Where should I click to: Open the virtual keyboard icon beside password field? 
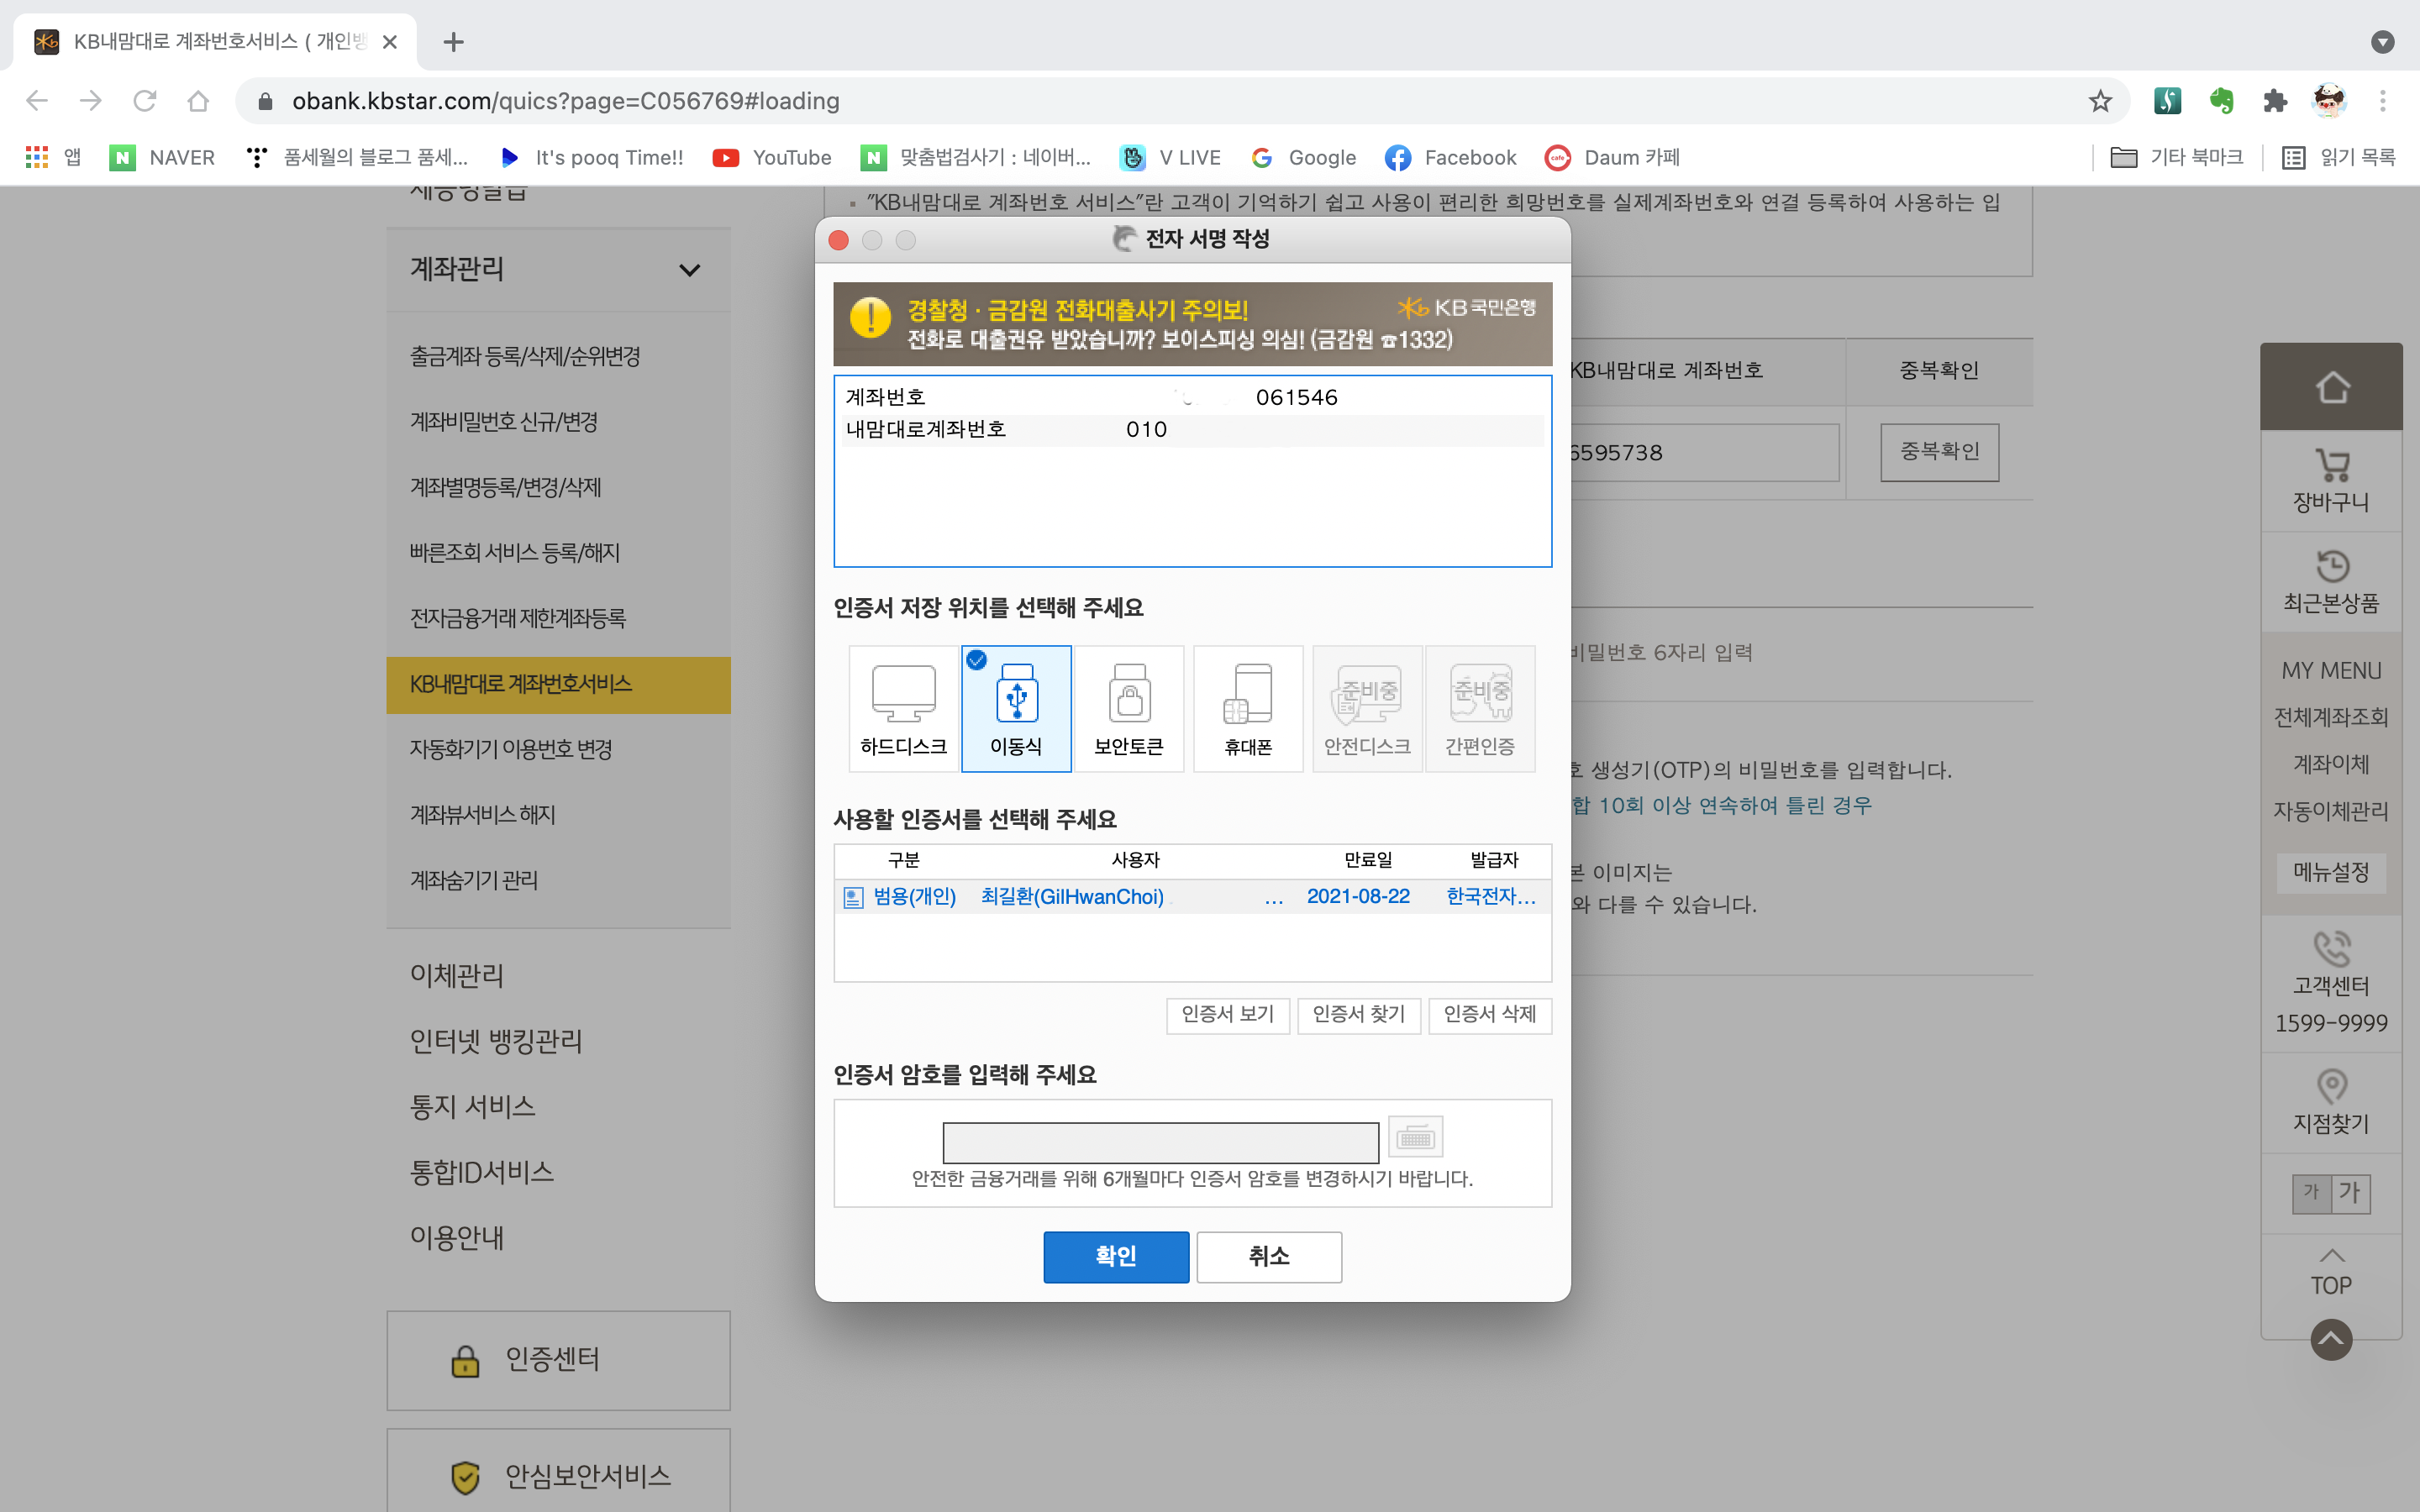1415,1137
